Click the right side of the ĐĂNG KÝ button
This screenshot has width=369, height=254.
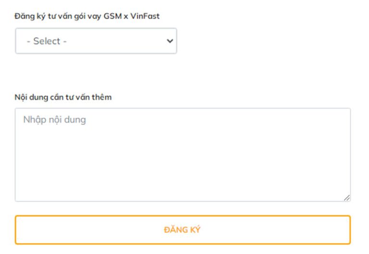point(317,230)
